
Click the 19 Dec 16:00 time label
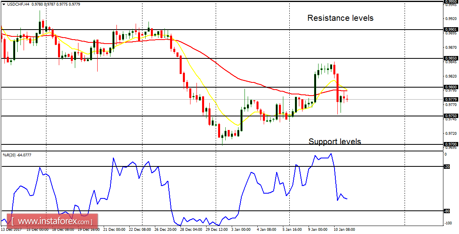tap(89, 230)
